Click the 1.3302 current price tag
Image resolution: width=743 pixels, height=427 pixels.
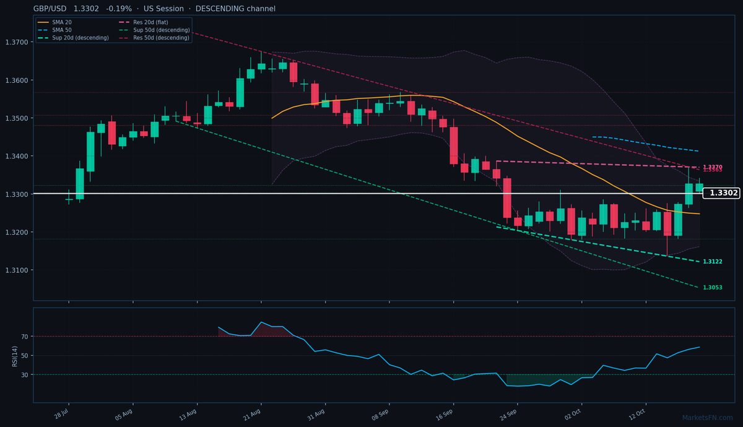[722, 193]
